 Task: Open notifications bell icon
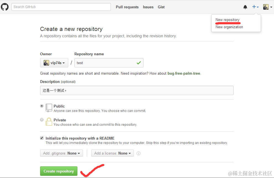click(x=245, y=7)
